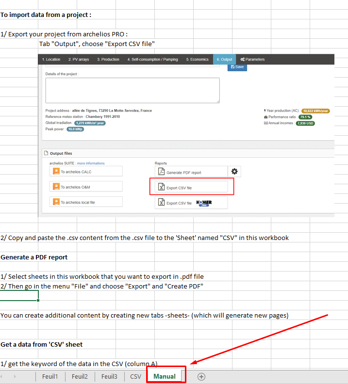Click the To archelios O&M button
Viewport: 348px width, 384px height.
click(x=86, y=187)
